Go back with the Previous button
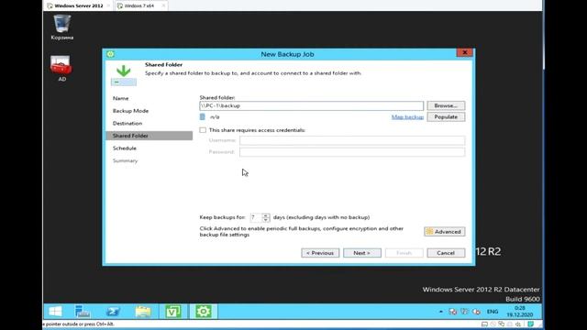The width and height of the screenshot is (587, 330). 320,253
